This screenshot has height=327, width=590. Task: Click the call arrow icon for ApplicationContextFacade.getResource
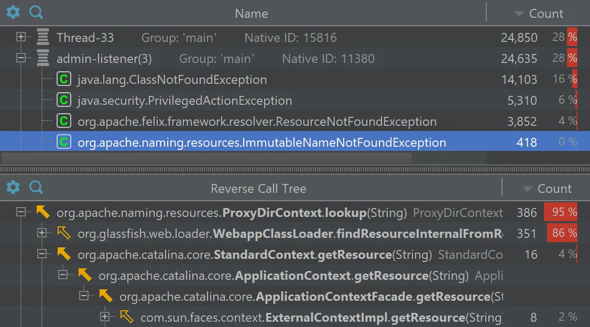(106, 296)
